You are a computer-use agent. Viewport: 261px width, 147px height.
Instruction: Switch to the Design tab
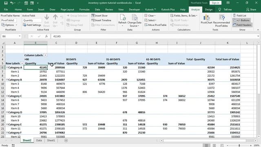coord(209,10)
